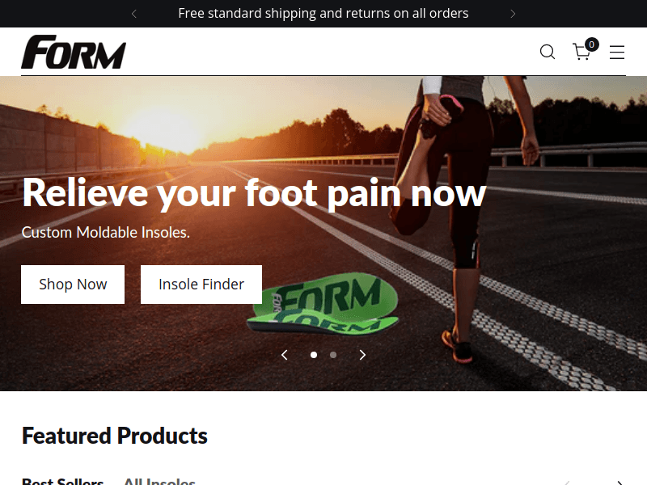Advance to next hero slide arrow
This screenshot has height=485, width=647.
(x=362, y=355)
